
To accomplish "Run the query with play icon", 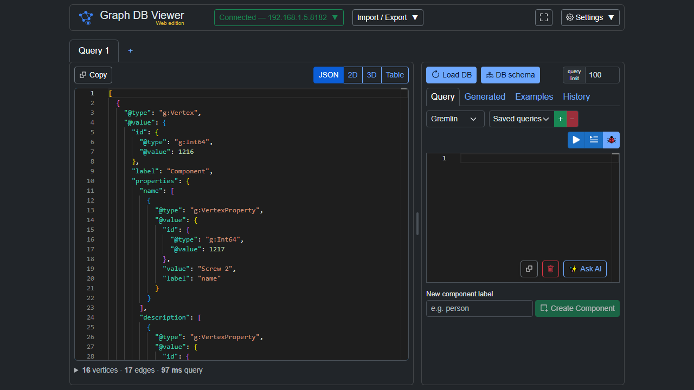I will [x=576, y=140].
